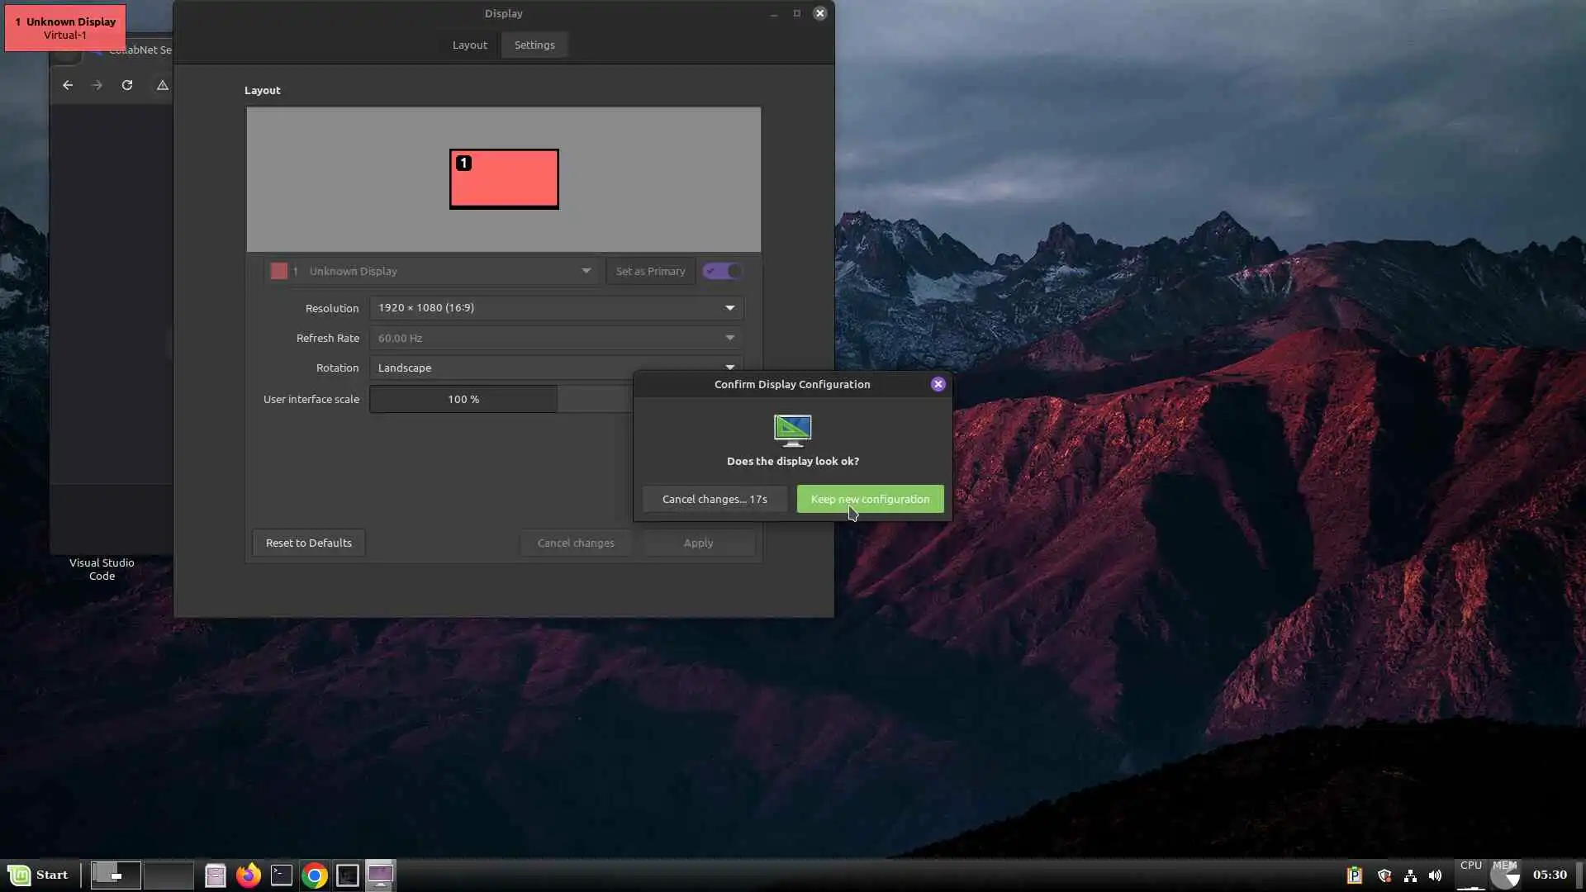This screenshot has height=892, width=1586.
Task: Toggle the Unknown Display enable switch
Action: [722, 271]
